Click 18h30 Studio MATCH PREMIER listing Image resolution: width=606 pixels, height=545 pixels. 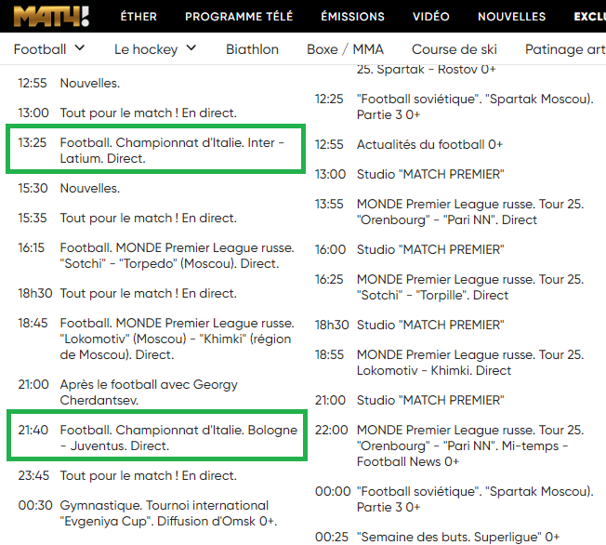click(x=409, y=326)
